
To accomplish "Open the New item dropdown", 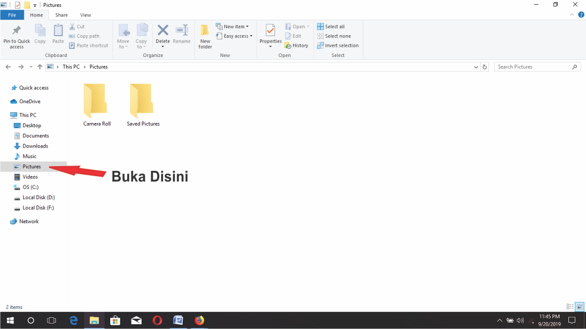I will pos(233,26).
